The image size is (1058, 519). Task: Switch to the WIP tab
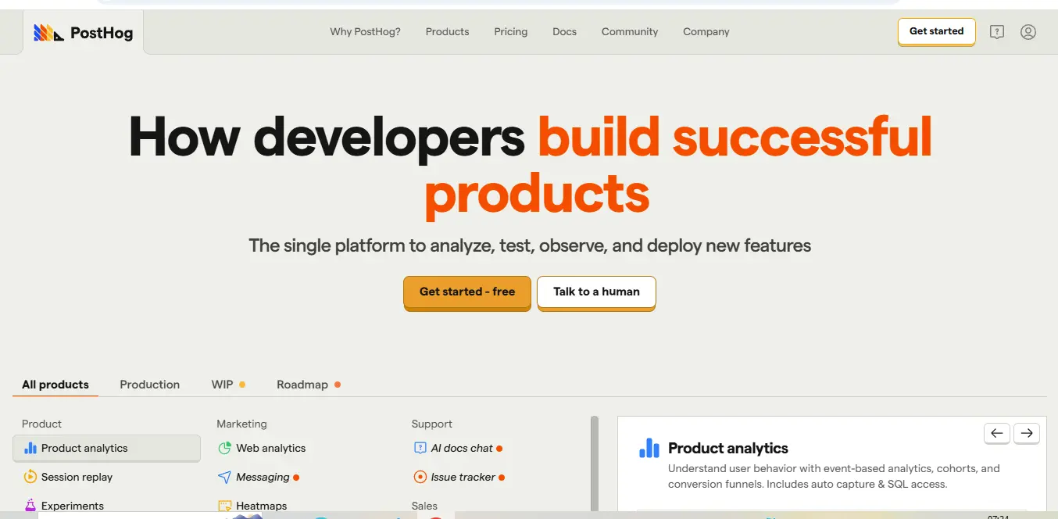coord(228,385)
